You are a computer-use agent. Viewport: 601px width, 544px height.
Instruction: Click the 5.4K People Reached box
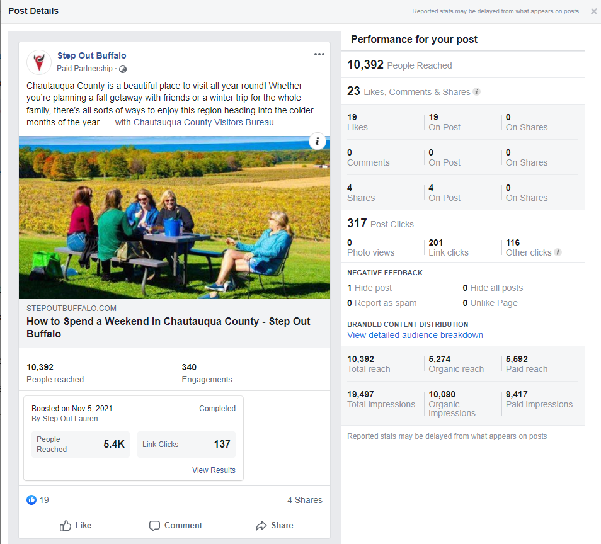click(81, 445)
